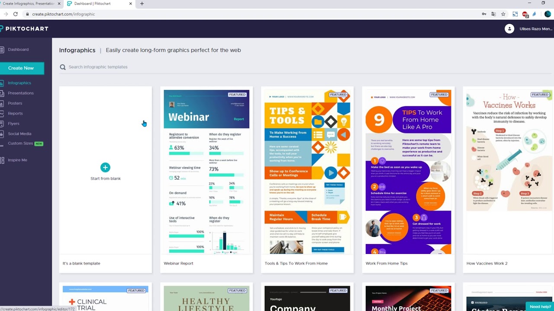Go to Presentations in the sidebar
Image resolution: width=554 pixels, height=311 pixels.
click(x=21, y=93)
